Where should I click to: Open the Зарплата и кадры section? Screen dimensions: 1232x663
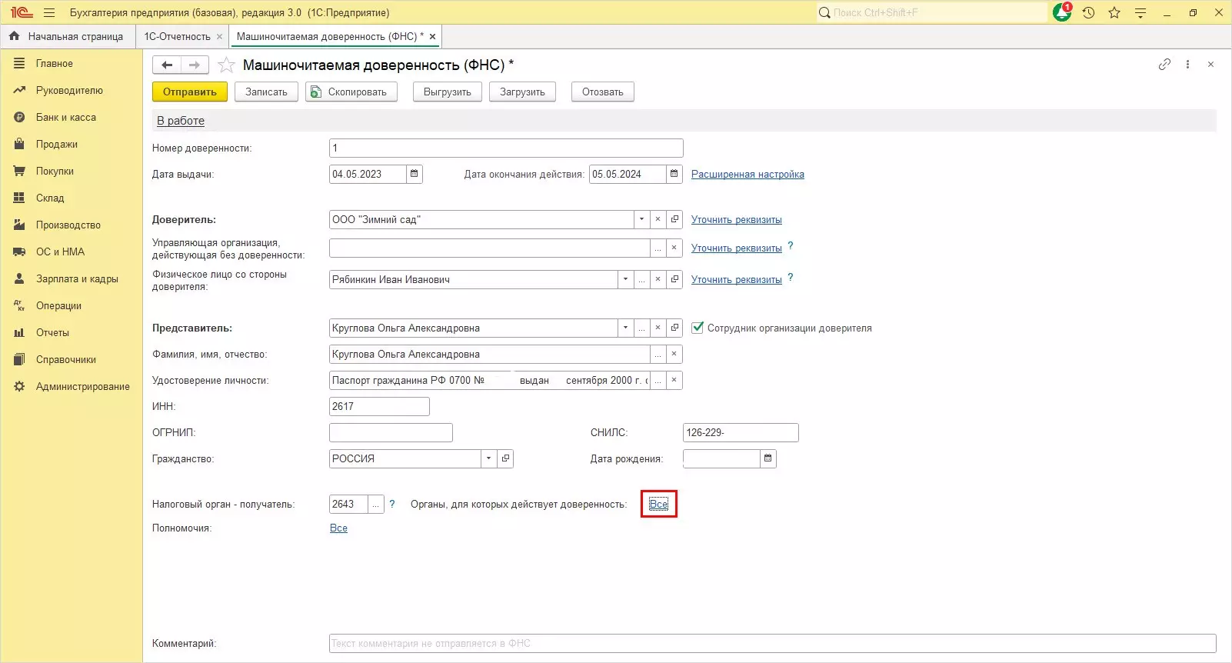pos(77,279)
